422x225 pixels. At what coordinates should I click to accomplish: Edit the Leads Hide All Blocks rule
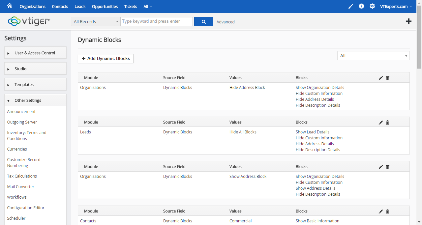click(x=381, y=123)
